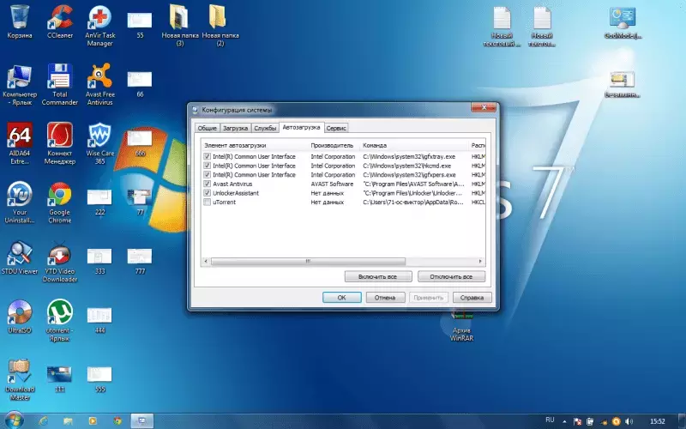
Task: Open Avast Free Antivirus desktop icon
Action: (x=99, y=84)
